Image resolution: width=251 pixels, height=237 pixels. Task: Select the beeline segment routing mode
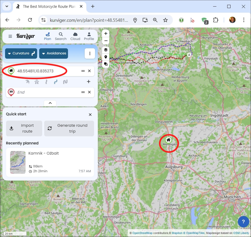pos(27,82)
